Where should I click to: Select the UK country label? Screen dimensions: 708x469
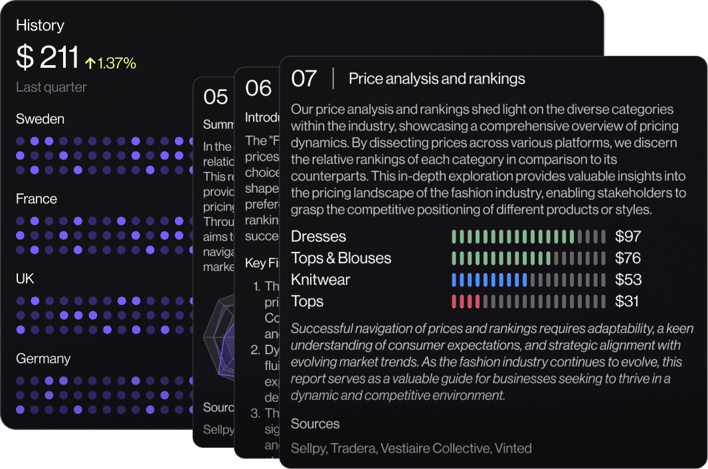tap(25, 278)
